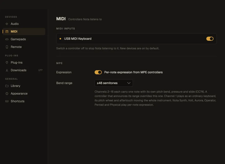
Task: Click the USB MIDI Keyboard device name
Action: pyautogui.click(x=78, y=39)
